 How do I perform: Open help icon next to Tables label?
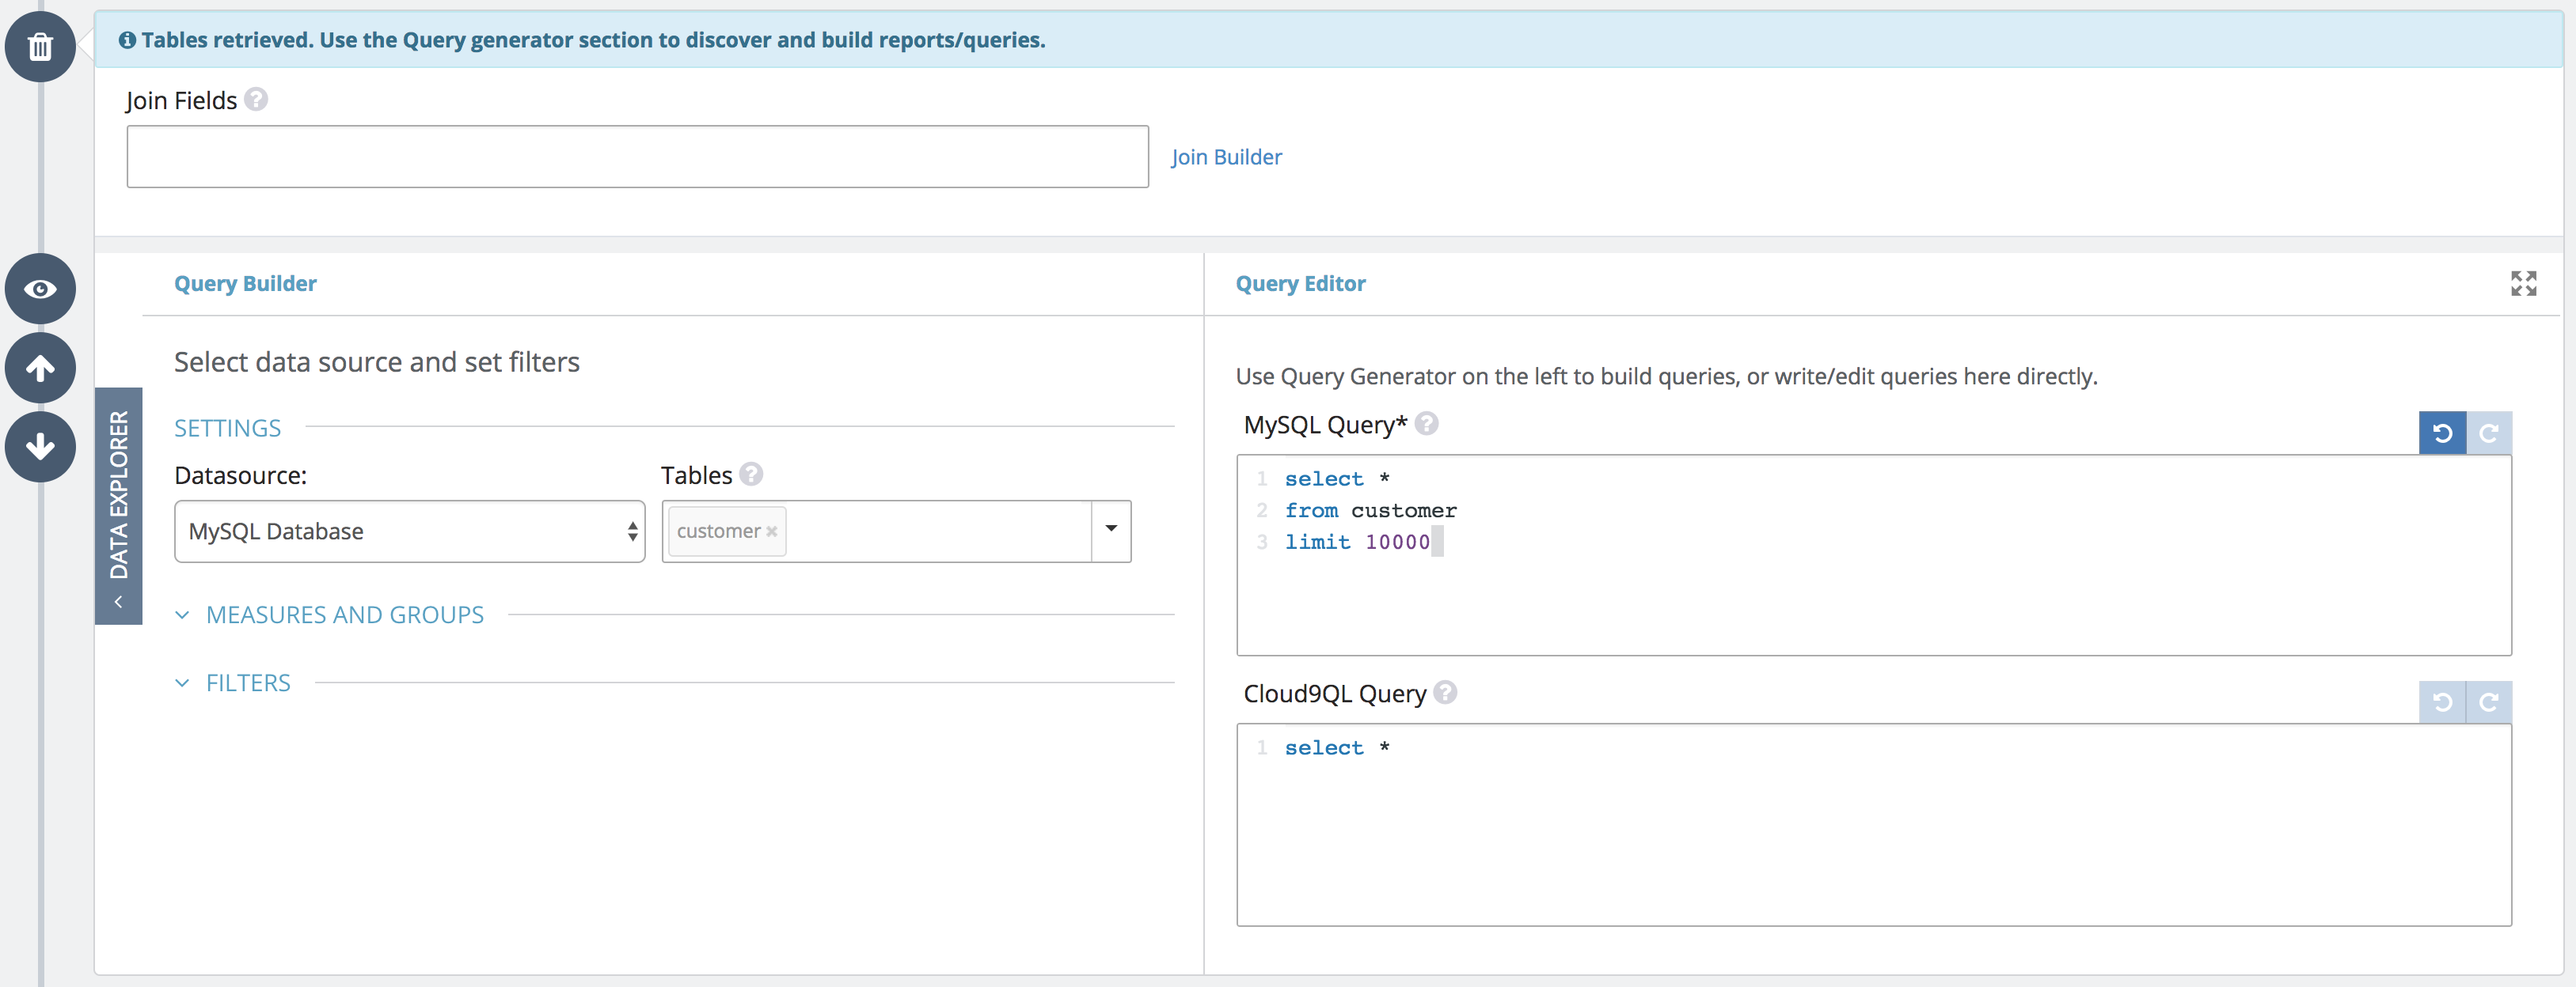pyautogui.click(x=751, y=475)
